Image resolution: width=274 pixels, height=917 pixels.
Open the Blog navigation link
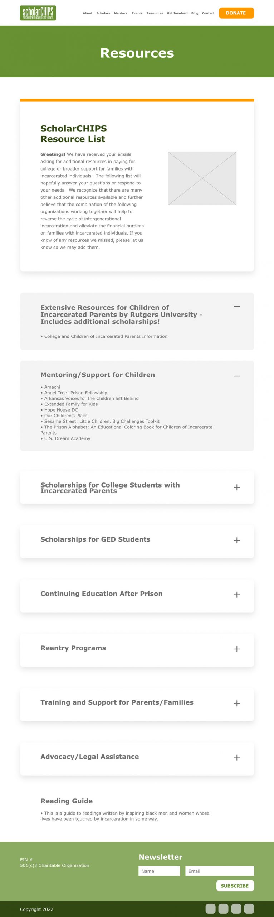[195, 13]
